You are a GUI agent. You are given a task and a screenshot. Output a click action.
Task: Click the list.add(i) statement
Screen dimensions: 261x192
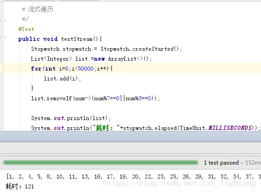pyautogui.click(x=62, y=79)
